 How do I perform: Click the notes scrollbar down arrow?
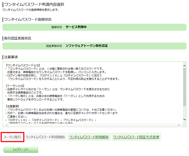(x=184, y=119)
